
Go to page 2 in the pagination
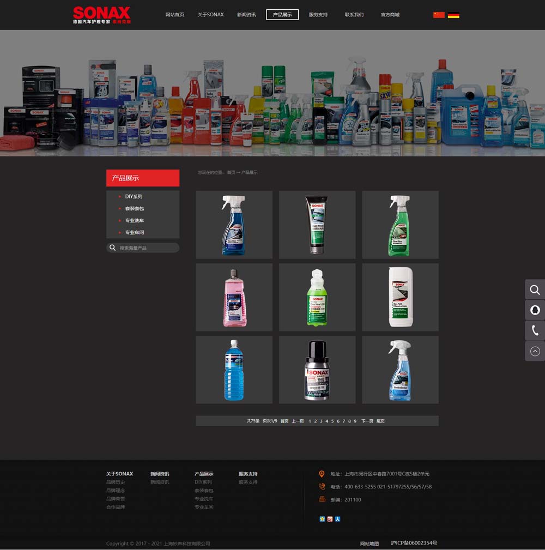316,421
